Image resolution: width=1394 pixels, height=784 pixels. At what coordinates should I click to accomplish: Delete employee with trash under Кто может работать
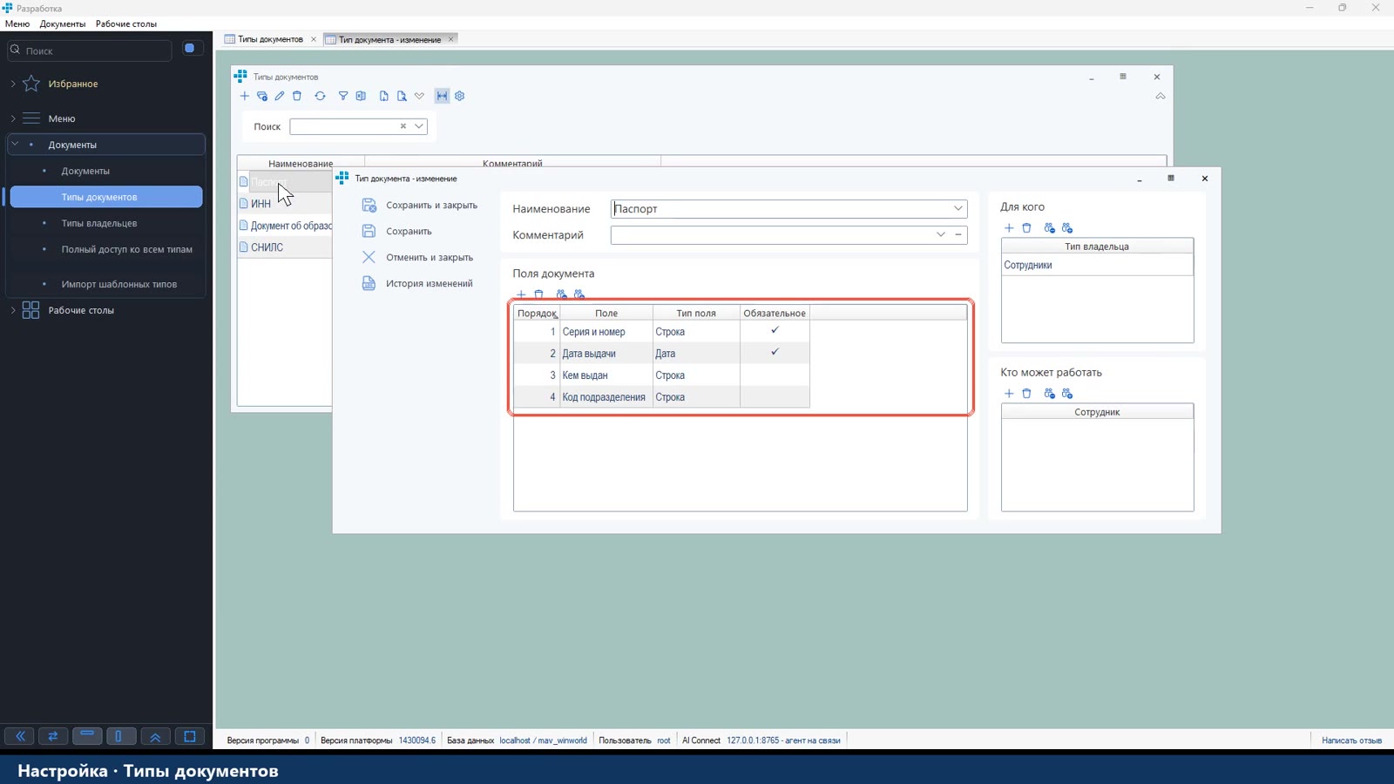click(x=1026, y=394)
